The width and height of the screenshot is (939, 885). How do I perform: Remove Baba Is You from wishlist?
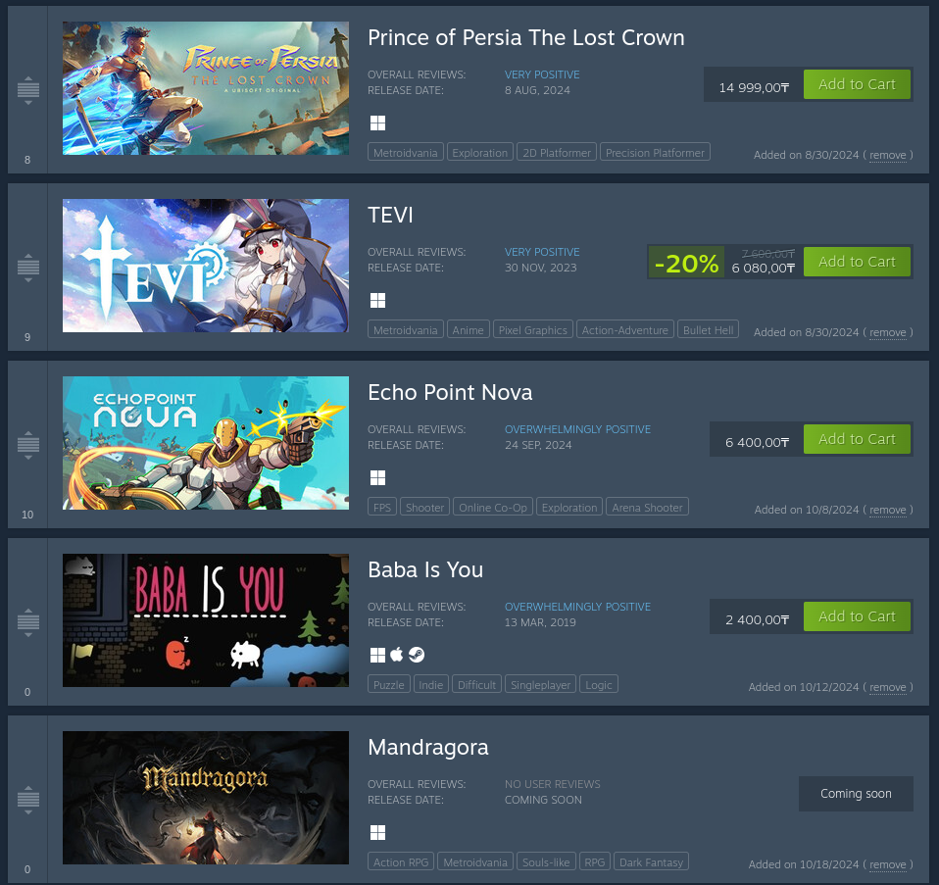[x=887, y=687]
